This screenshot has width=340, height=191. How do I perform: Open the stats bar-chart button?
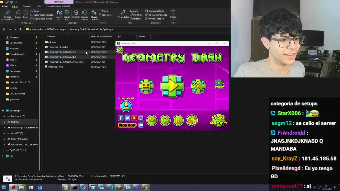pos(178,120)
